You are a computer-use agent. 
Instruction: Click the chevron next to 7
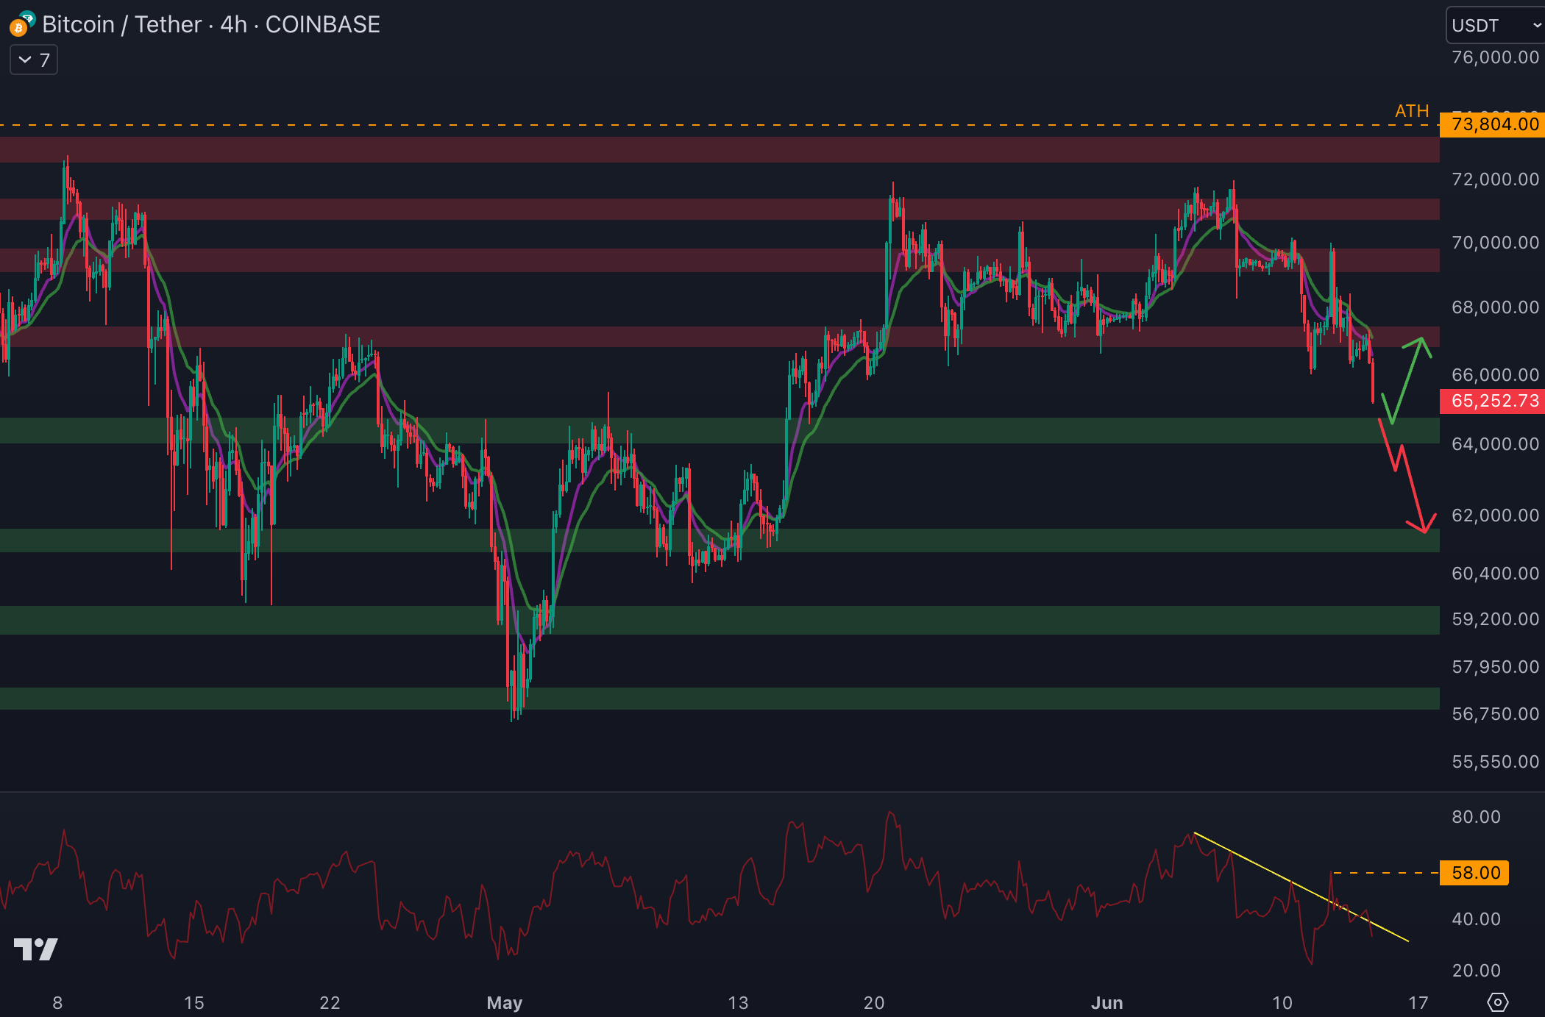click(25, 60)
